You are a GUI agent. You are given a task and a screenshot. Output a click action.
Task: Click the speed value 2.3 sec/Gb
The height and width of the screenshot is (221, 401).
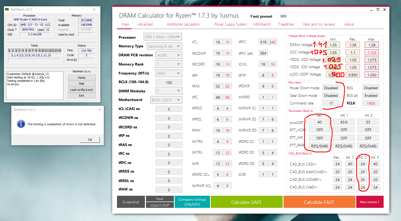click(35, 34)
